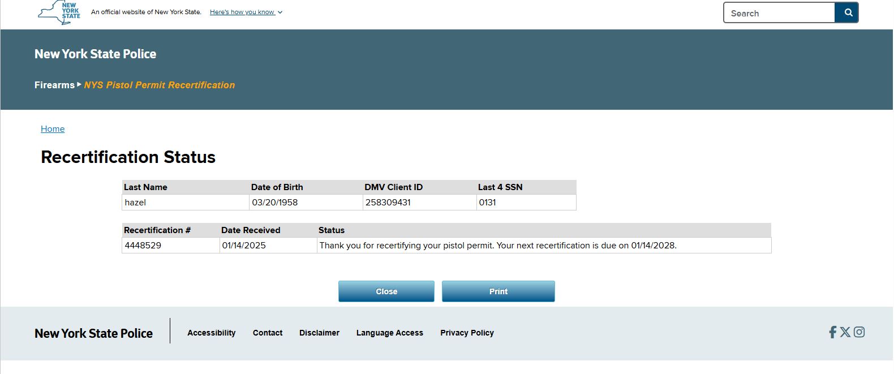Go to the Home link
Screen dimensions: 894x374
click(53, 129)
